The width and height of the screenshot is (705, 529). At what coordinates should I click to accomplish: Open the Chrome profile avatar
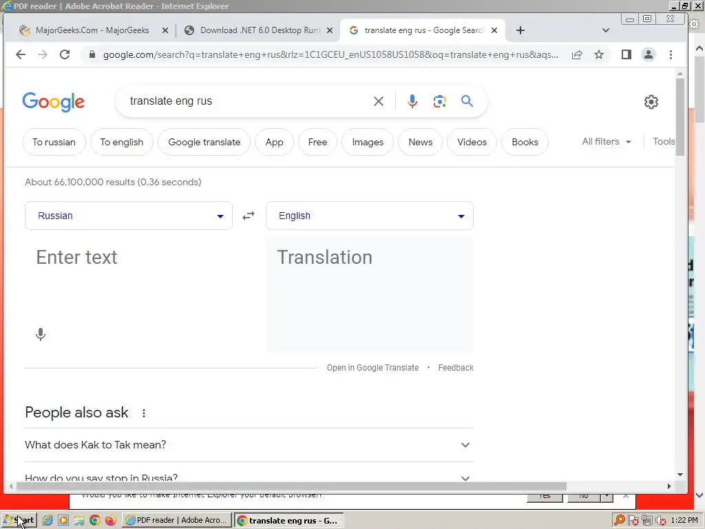point(649,55)
